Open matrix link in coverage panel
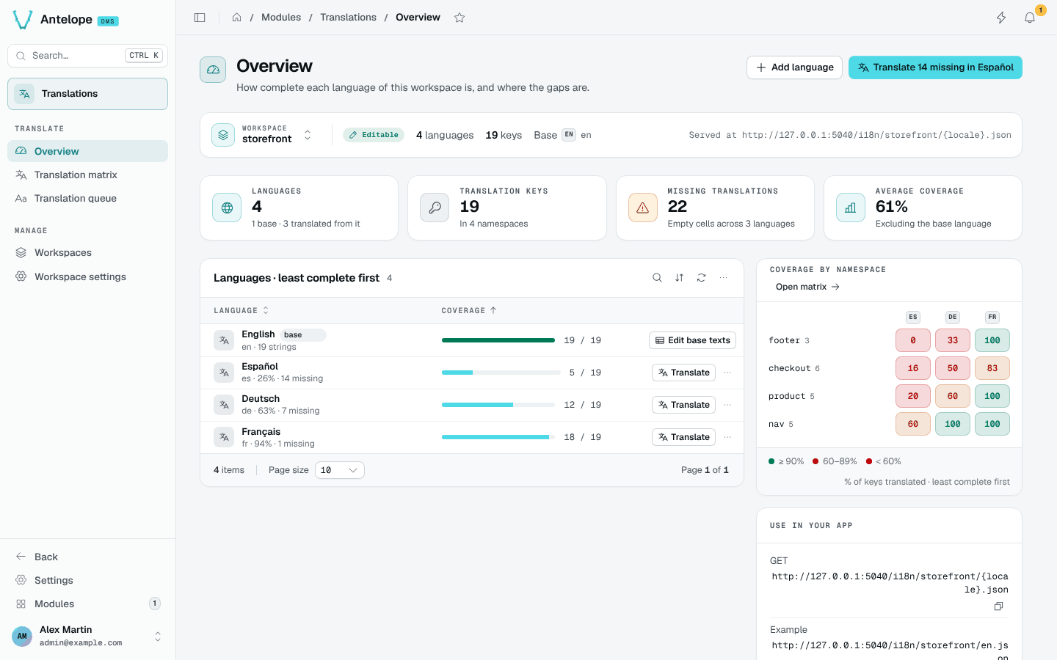The height and width of the screenshot is (660, 1057). click(x=807, y=287)
